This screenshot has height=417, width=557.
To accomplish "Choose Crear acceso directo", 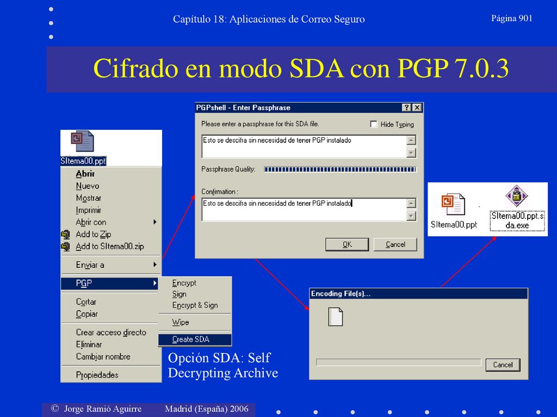I will pos(111,332).
